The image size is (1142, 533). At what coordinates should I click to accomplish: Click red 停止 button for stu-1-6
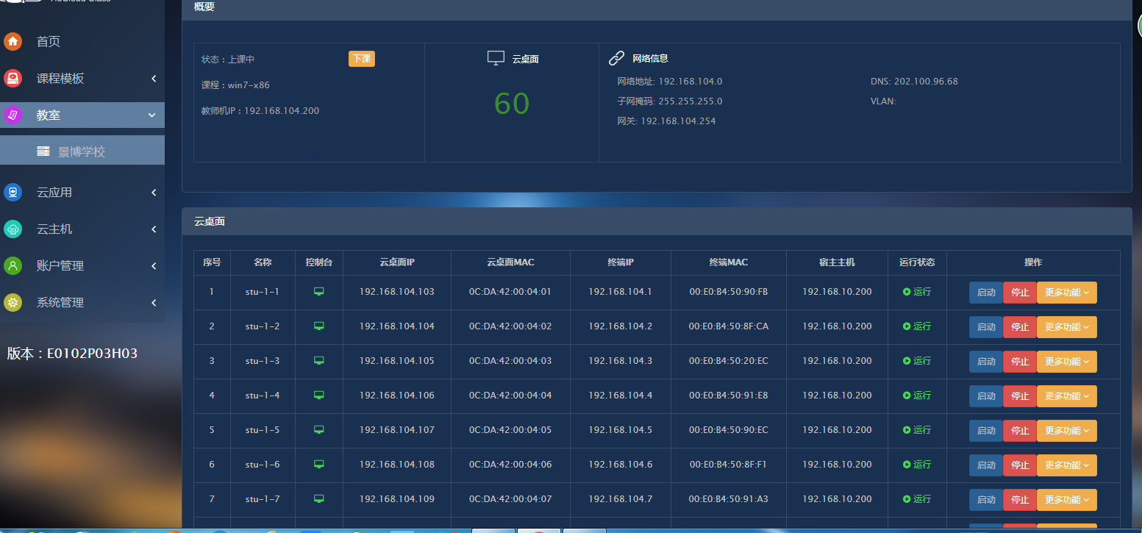(x=1019, y=465)
